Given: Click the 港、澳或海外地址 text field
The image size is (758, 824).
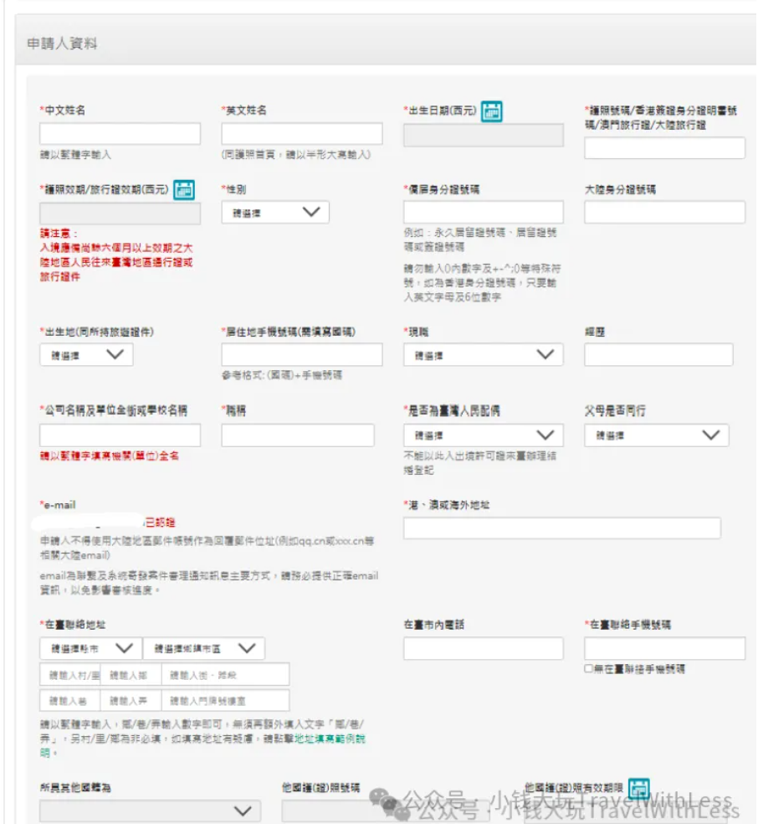Looking at the screenshot, I should [561, 528].
